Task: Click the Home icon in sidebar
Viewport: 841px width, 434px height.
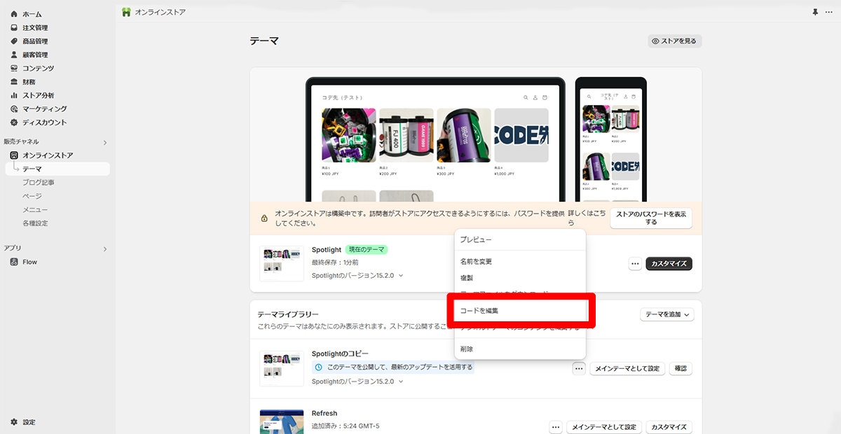Action: [14, 14]
